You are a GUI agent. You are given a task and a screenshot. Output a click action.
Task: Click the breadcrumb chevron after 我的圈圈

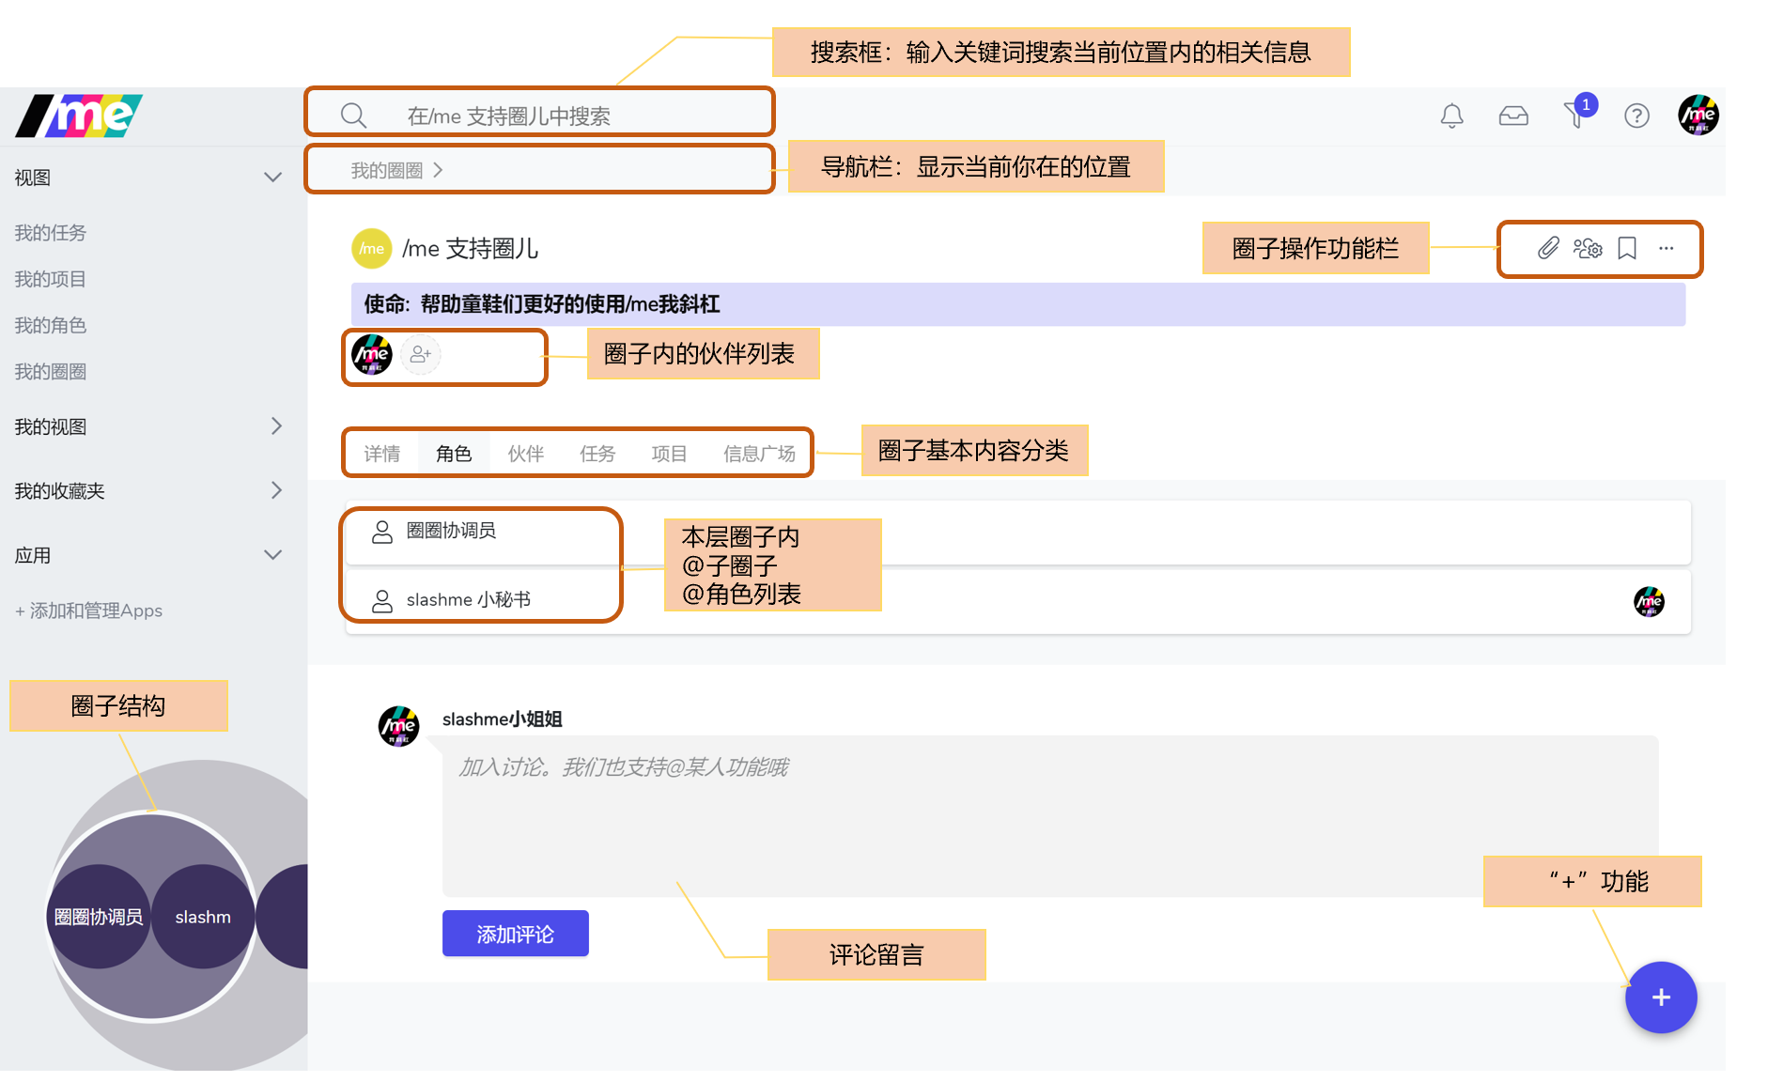tap(438, 170)
